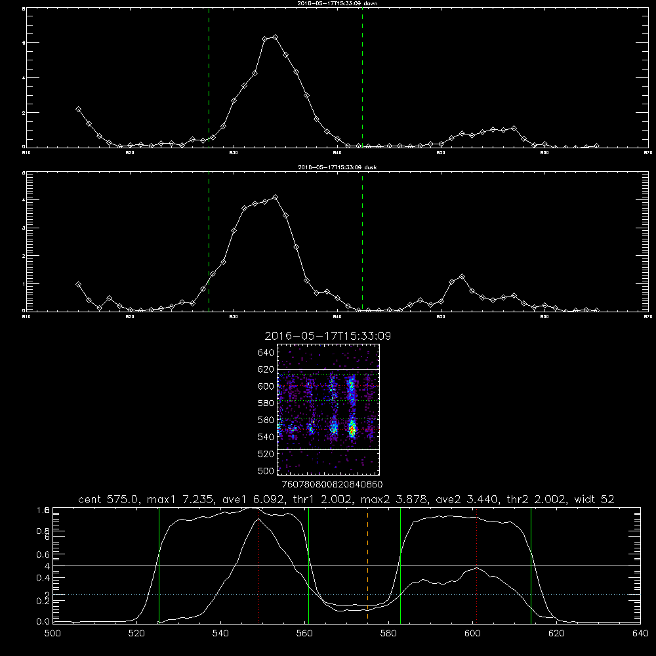Click bottom plot x-axis label 520
The width and height of the screenshot is (656, 656).
pyautogui.click(x=136, y=634)
